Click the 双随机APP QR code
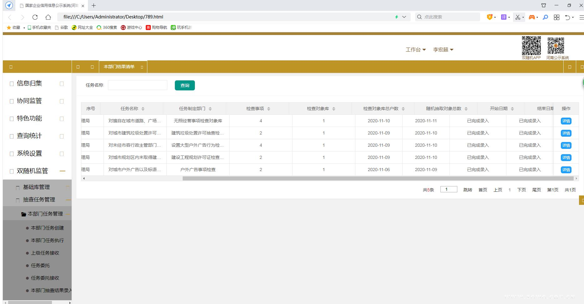Image resolution: width=584 pixels, height=304 pixels. pyautogui.click(x=531, y=46)
